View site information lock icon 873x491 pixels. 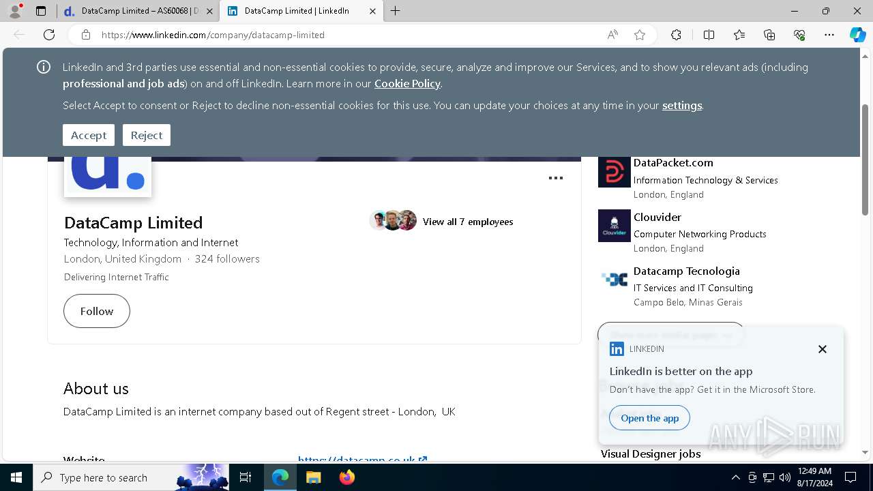pos(85,35)
